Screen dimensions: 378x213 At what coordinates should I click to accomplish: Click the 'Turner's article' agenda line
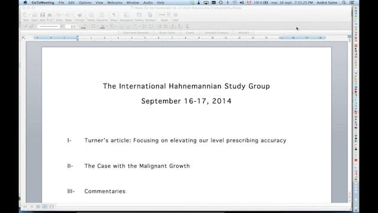185,141
